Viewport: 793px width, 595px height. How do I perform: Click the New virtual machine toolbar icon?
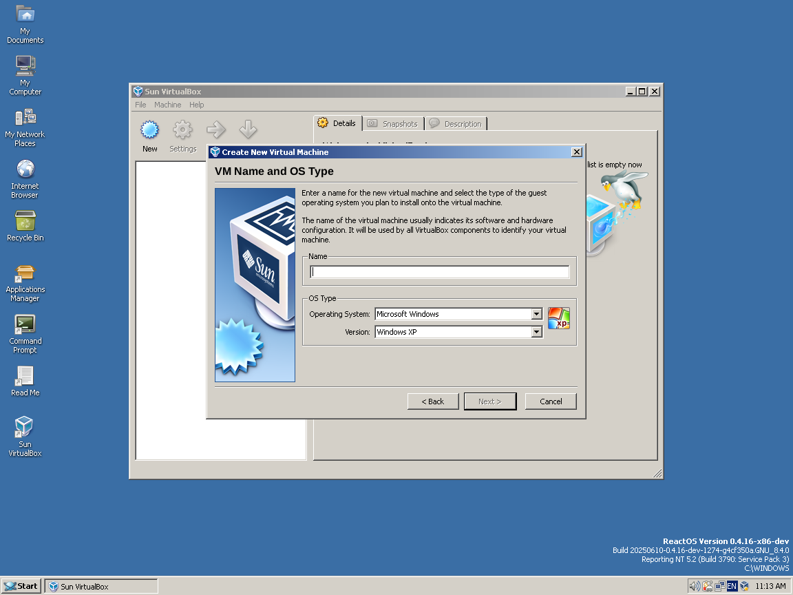pos(149,130)
